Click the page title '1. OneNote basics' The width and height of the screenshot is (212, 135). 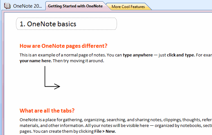tap(48, 24)
